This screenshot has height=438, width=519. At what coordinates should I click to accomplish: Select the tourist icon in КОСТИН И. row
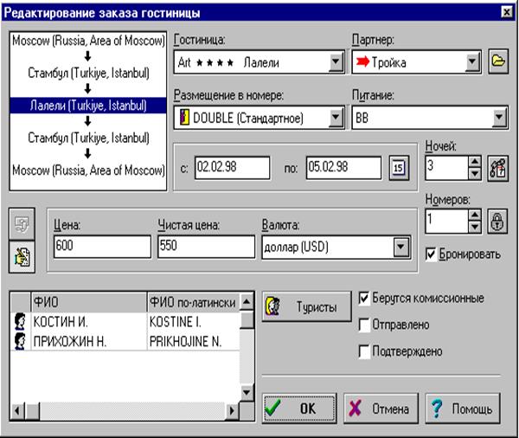(x=19, y=321)
